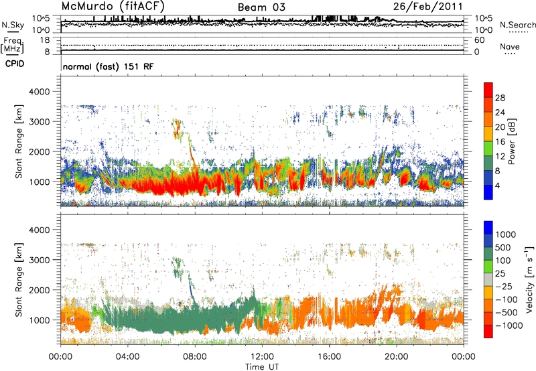Click the 'Beam 03' heading
The image size is (536, 371).
(x=261, y=7)
